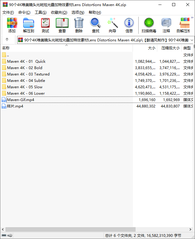Viewport: 195px width, 239px height.
Task: Click the MP4 icon of Maven-Gif.mp4
Action: 4,100
